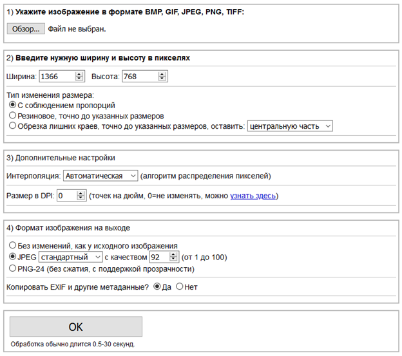Select Резиновое resize type option
The width and height of the screenshot is (402, 356).
coord(13,115)
